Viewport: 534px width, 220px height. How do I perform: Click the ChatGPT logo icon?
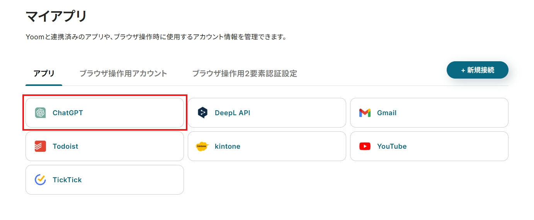(x=40, y=113)
